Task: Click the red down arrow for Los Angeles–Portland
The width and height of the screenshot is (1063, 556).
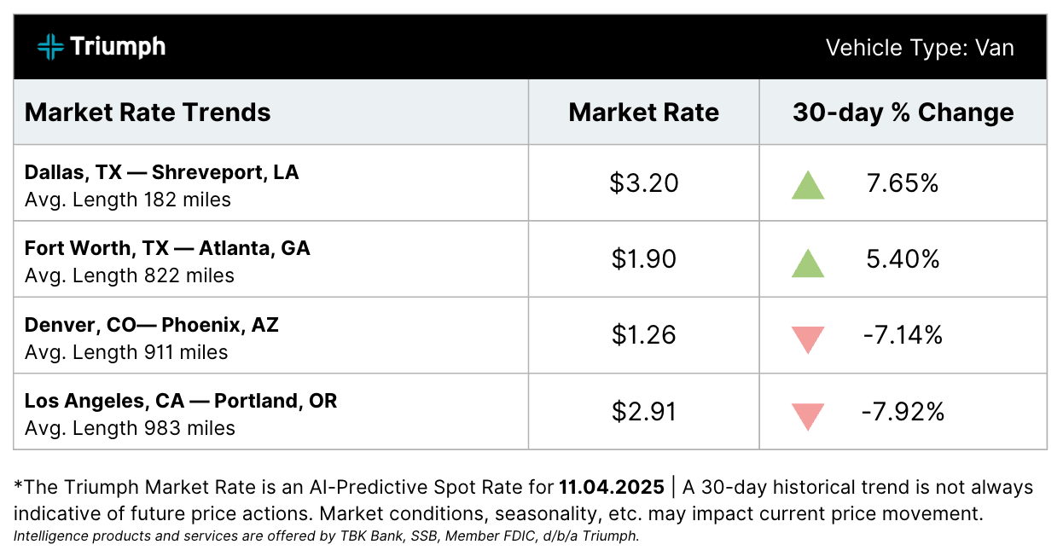Action: [x=807, y=415]
